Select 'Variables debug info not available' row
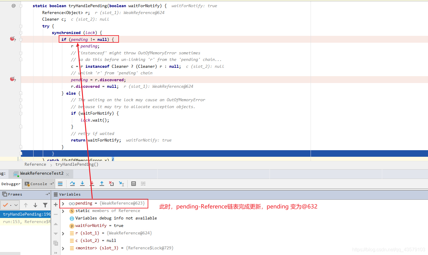 point(116,218)
